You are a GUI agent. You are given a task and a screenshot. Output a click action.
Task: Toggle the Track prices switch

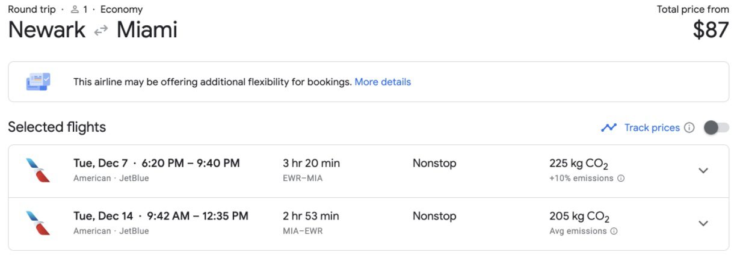tap(716, 127)
